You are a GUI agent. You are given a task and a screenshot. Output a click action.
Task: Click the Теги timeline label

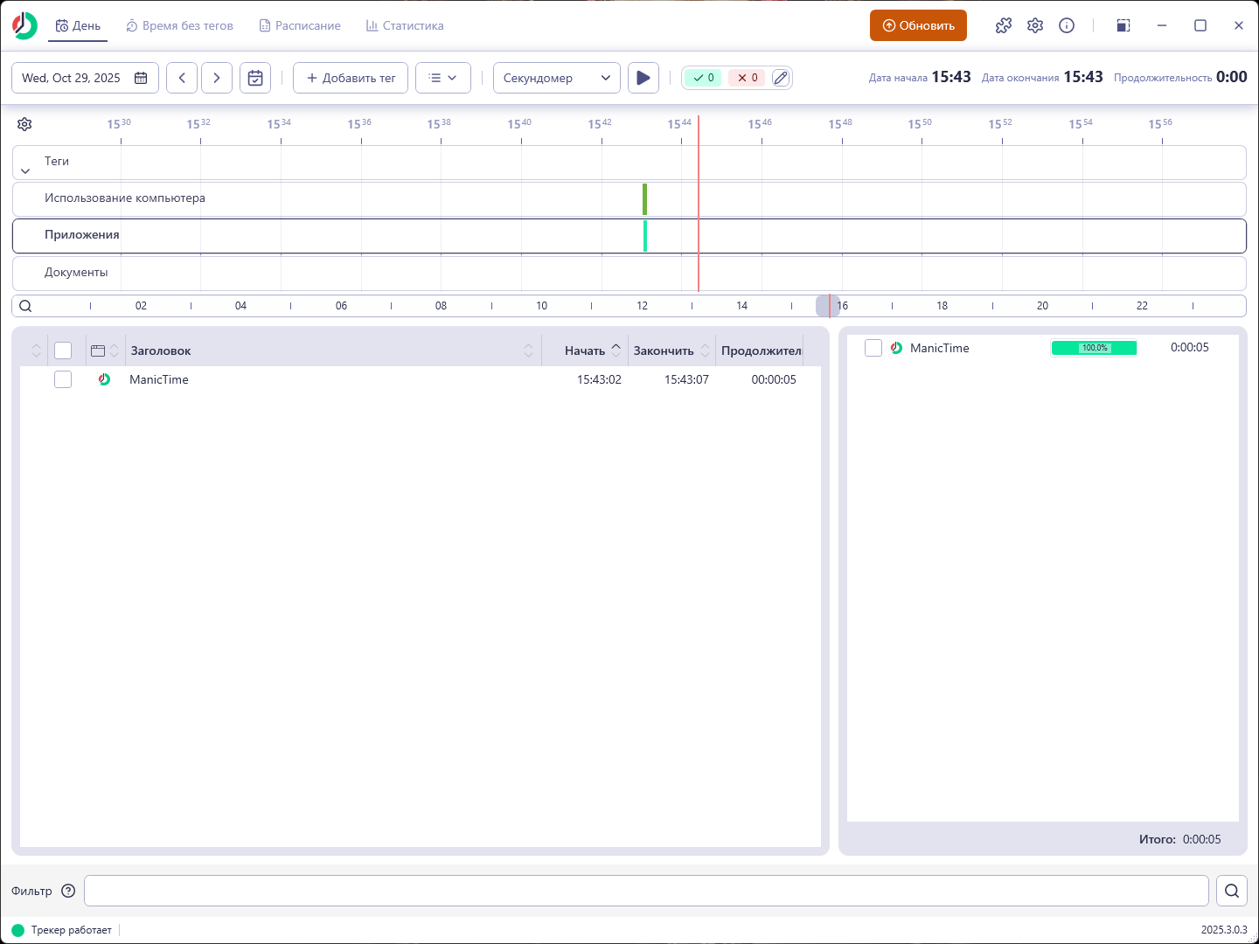[57, 161]
